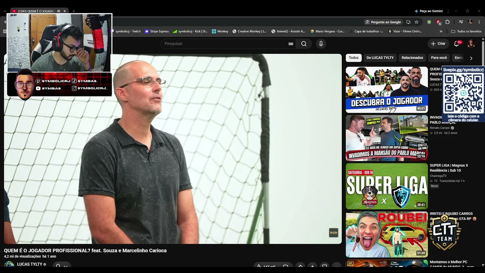485x273 pixels.
Task: Open the 'ChamegaTV' channel name
Action: pyautogui.click(x=438, y=176)
